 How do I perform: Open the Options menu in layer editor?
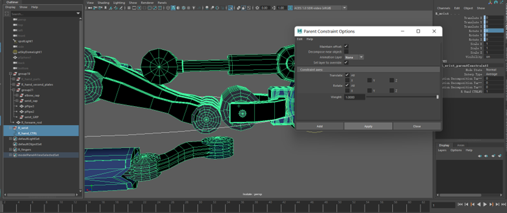pos(456,150)
